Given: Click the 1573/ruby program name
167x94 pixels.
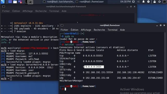Looking at the screenshot, I should (x=65, y=70).
